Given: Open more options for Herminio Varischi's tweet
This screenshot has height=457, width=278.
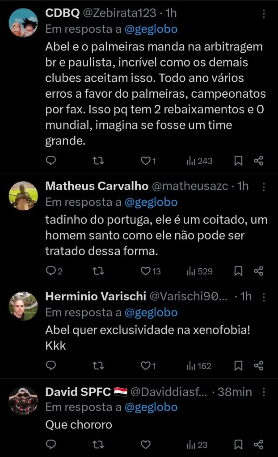Looking at the screenshot, I should [264, 297].
